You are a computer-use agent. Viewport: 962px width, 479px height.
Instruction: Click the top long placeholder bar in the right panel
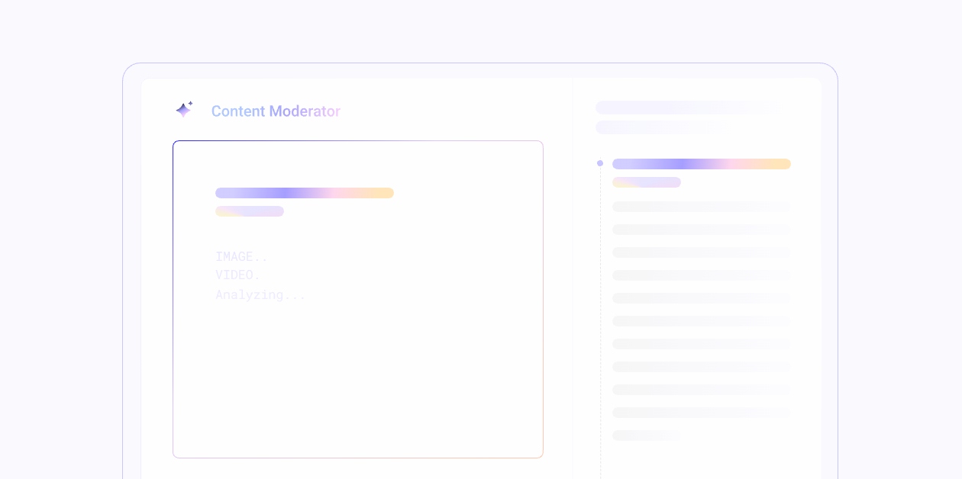686,108
